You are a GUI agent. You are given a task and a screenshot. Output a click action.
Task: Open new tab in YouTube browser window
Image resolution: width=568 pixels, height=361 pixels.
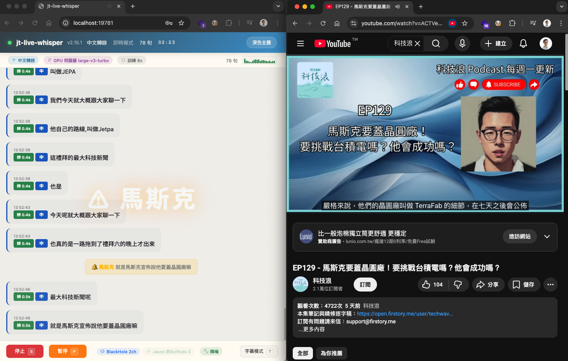tap(421, 7)
